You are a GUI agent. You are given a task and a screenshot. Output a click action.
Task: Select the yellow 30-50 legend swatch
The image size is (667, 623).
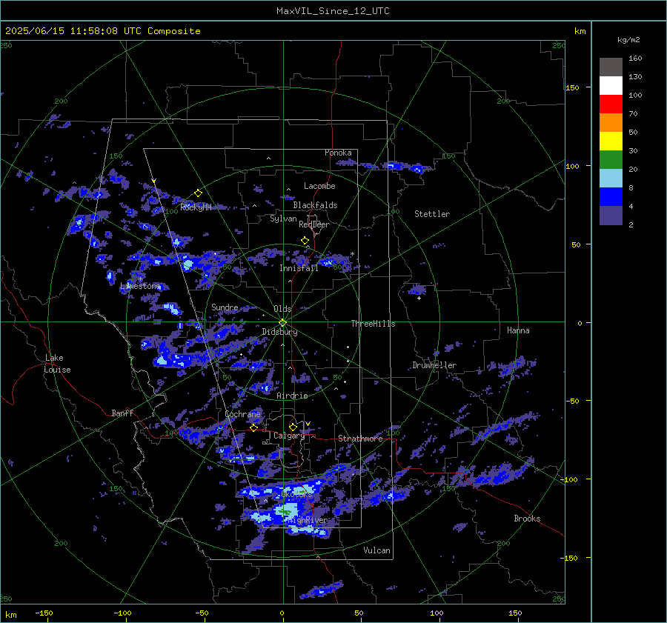[x=611, y=141]
